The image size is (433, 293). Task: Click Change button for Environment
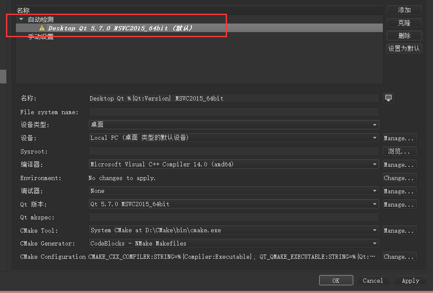399,178
